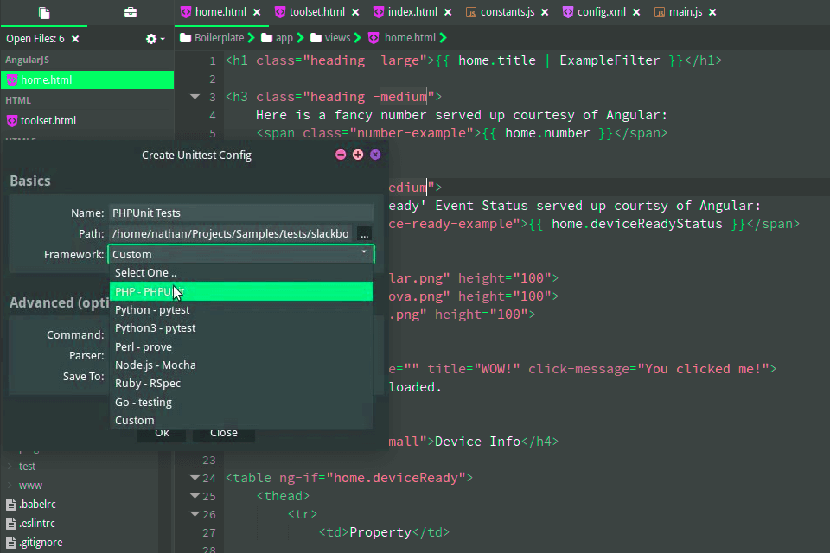Close all open files with the X
The image size is (830, 553).
(75, 39)
